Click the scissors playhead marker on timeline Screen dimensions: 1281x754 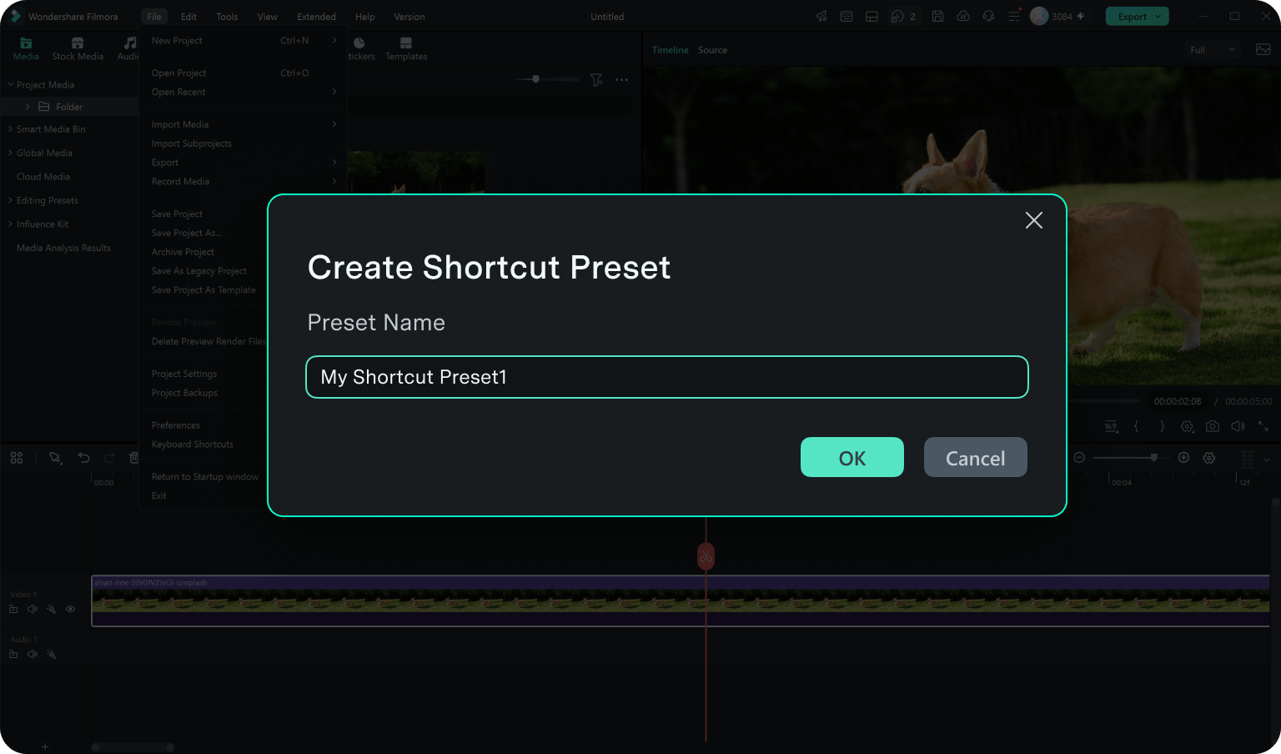point(706,556)
